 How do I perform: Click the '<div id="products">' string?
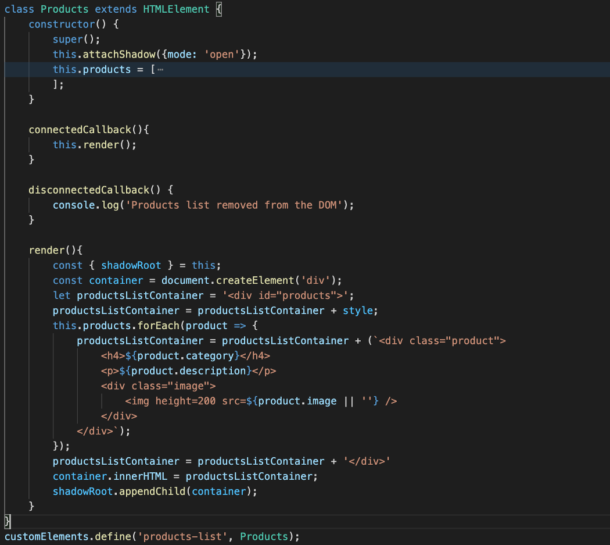tap(285, 295)
